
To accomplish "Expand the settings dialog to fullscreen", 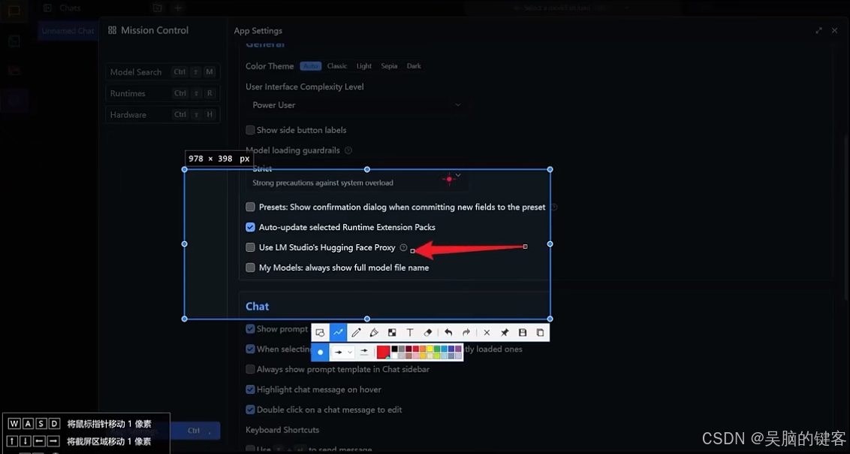I will [x=818, y=31].
